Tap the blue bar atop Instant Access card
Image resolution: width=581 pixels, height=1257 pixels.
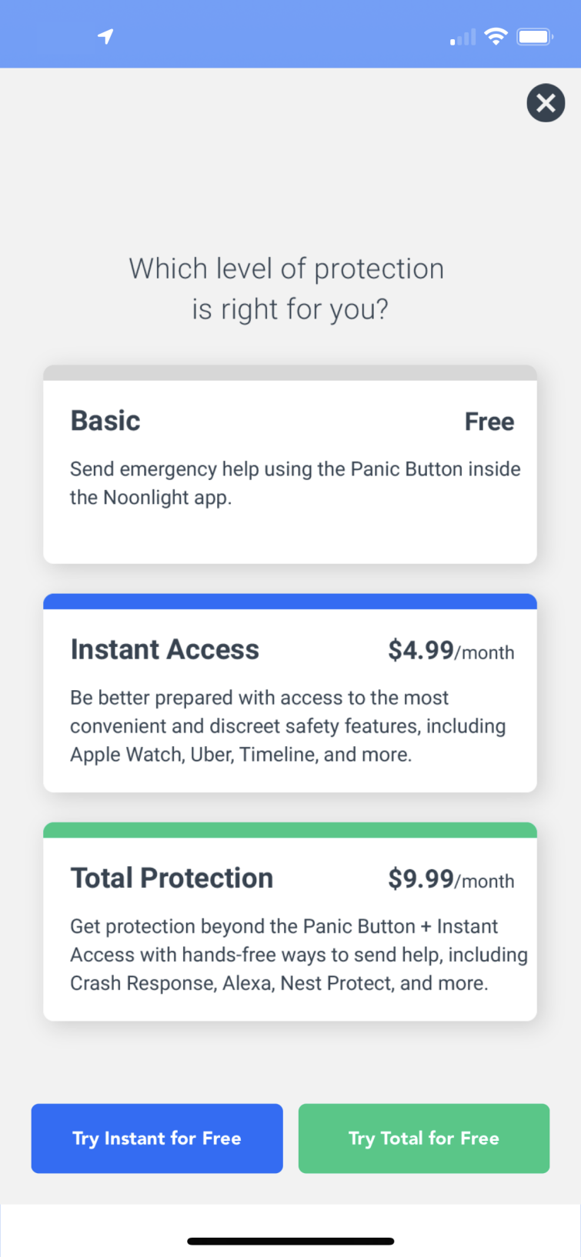click(290, 602)
